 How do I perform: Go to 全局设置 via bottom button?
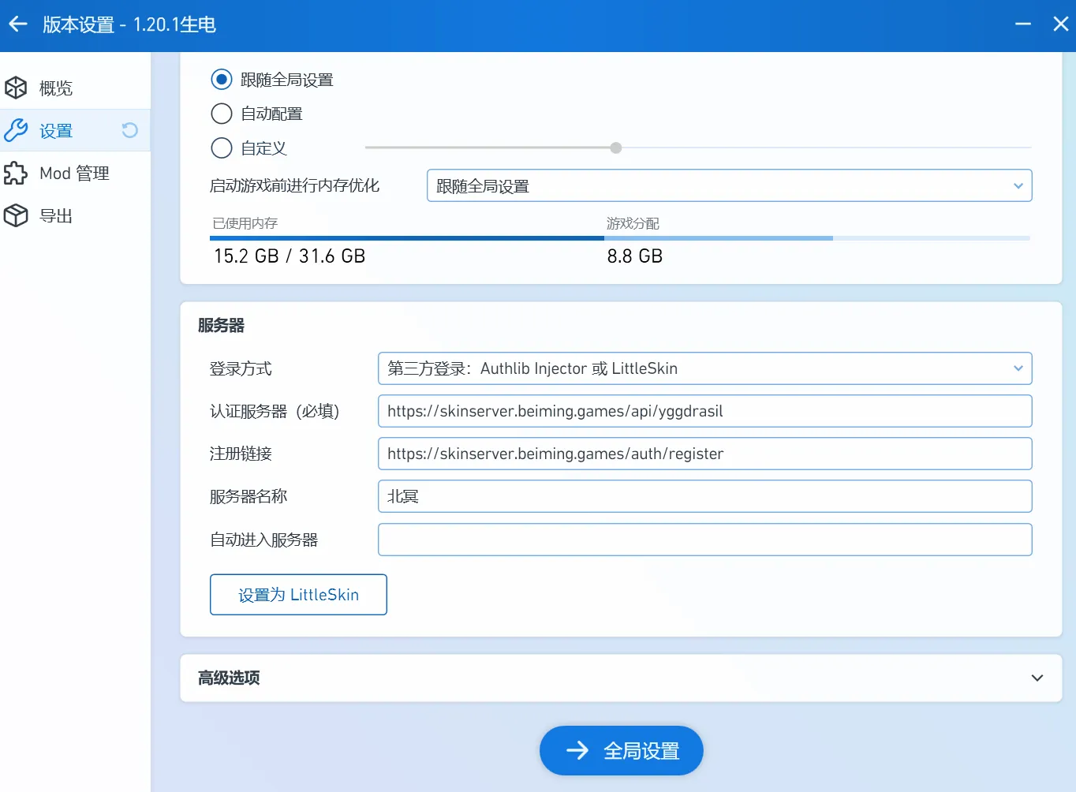[621, 750]
